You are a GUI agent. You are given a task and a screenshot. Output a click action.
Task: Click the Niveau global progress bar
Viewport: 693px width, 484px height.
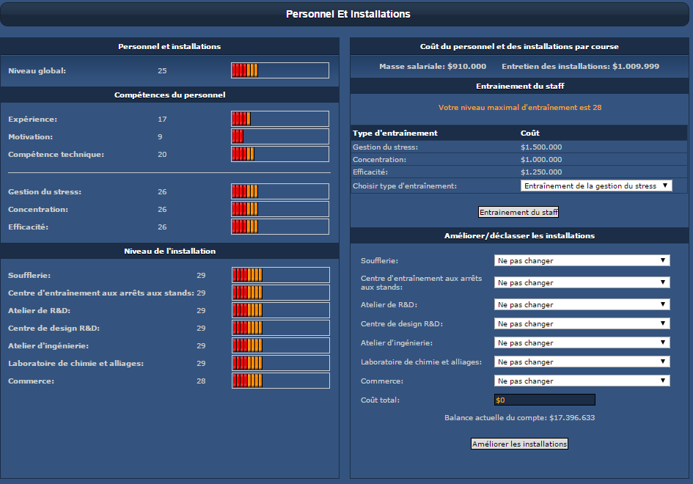pos(279,70)
